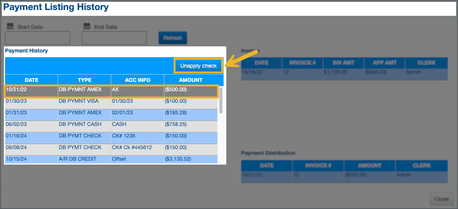Click the TYPE column header
This screenshot has height=209, width=458.
click(x=84, y=80)
